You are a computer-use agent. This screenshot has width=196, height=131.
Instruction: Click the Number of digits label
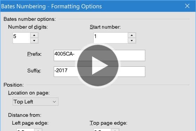click(28, 27)
